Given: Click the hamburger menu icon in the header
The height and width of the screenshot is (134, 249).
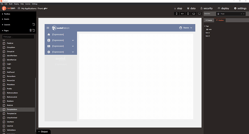Looking at the screenshot, I should pyautogui.click(x=48, y=28).
